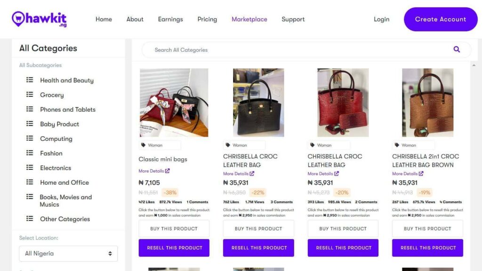The image size is (482, 271).
Task: Click the search magnifier icon
Action: (x=457, y=49)
